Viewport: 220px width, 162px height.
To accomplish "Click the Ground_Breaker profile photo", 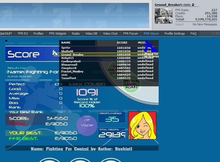I will [x=164, y=16].
